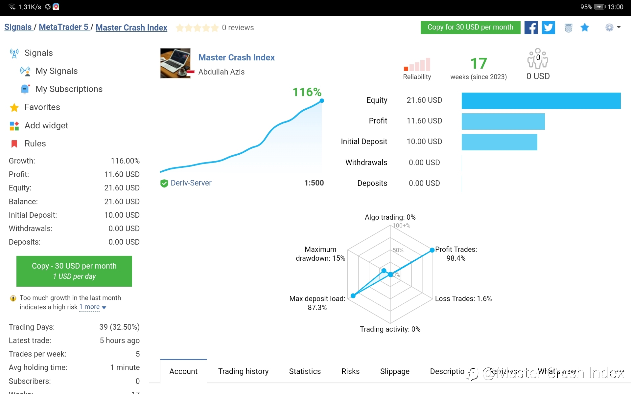Open the Signals breadcrumb link
The image size is (631, 394).
(x=18, y=27)
